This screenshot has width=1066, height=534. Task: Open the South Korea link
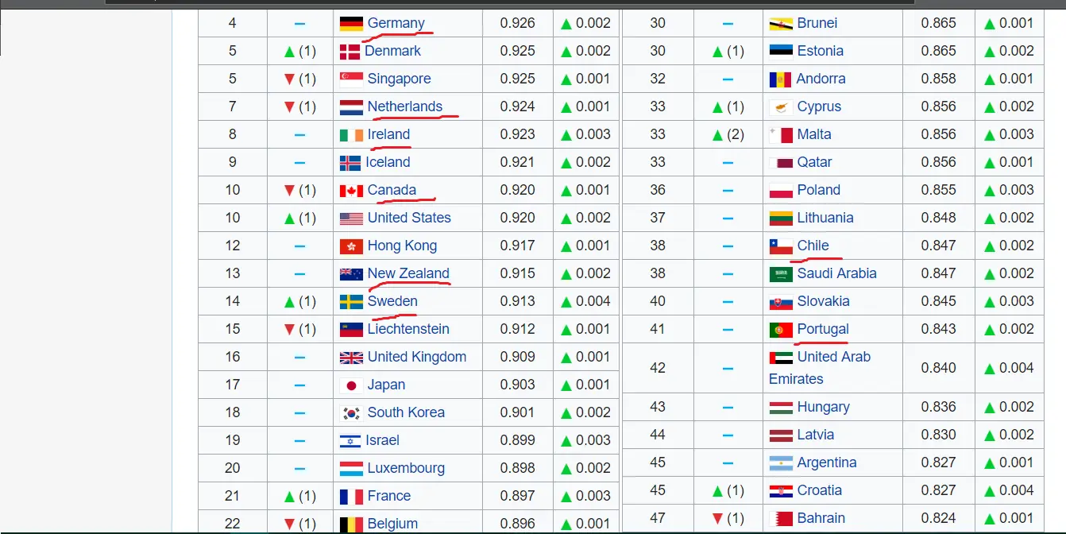pyautogui.click(x=406, y=412)
